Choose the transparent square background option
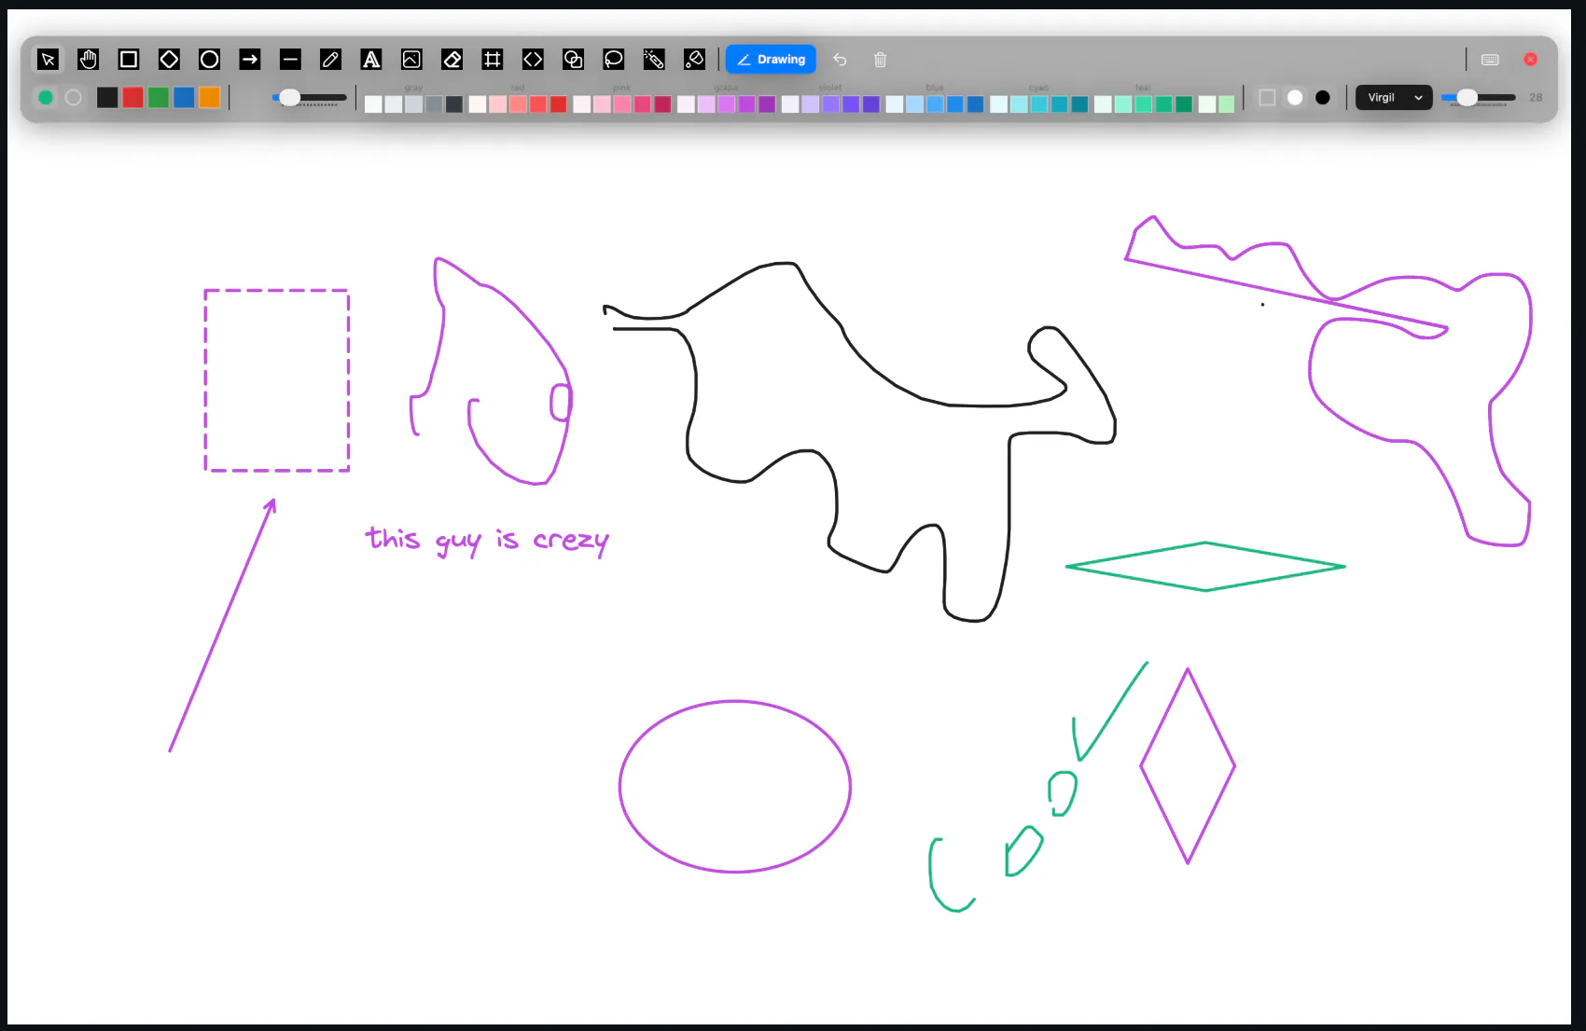 pyautogui.click(x=1267, y=97)
